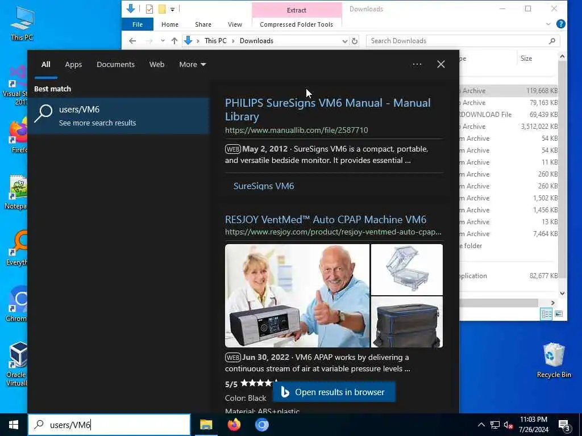Select the users/VM6 best match result
The height and width of the screenshot is (436, 582).
click(x=119, y=116)
